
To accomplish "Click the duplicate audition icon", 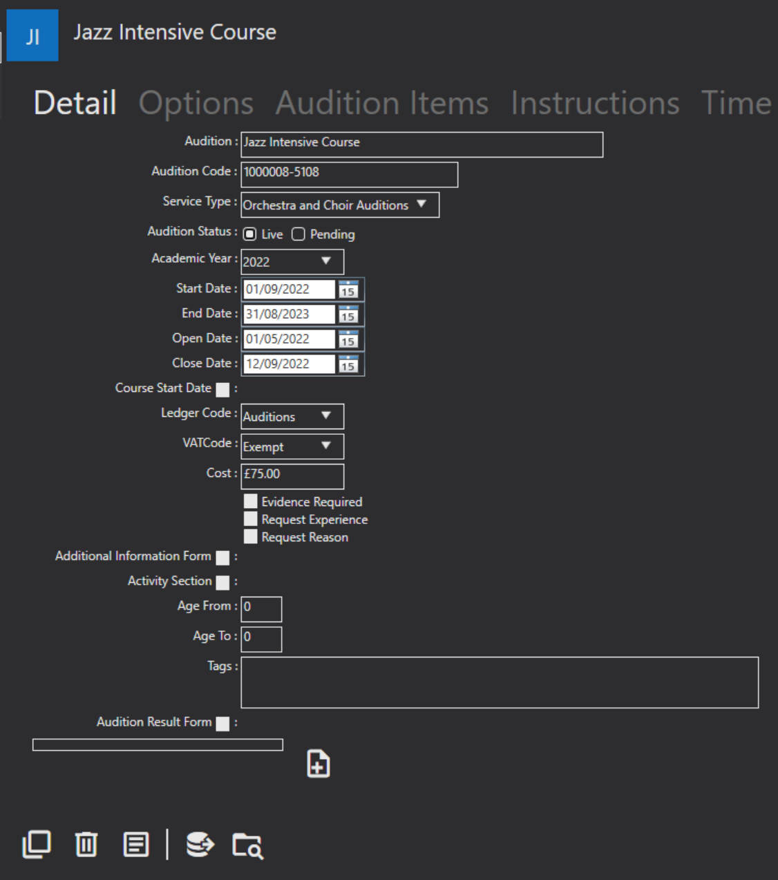I will (x=37, y=844).
